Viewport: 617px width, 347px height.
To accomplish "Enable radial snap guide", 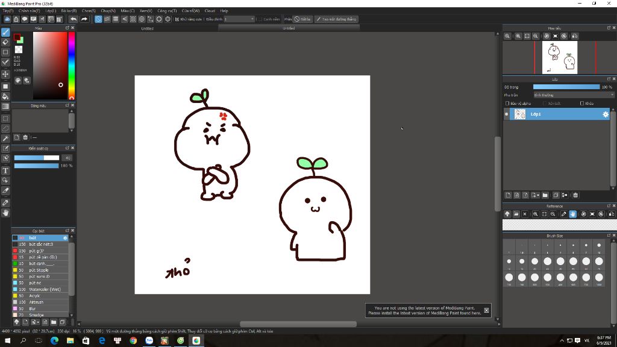I will (133, 19).
